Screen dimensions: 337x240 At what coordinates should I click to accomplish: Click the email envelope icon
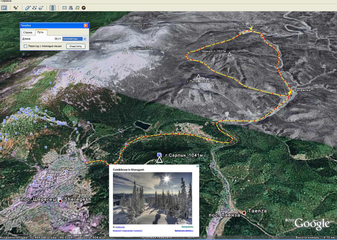coord(64,8)
